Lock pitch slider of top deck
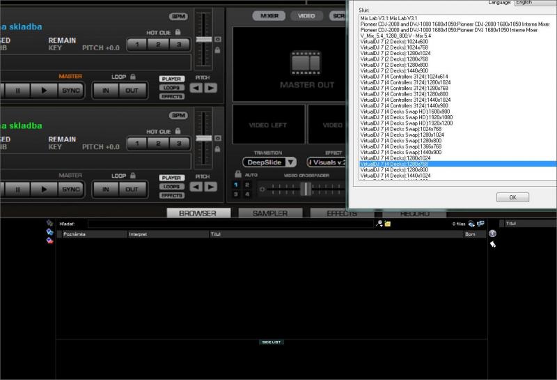Image resolution: width=557 pixels, height=380 pixels. tap(217, 50)
